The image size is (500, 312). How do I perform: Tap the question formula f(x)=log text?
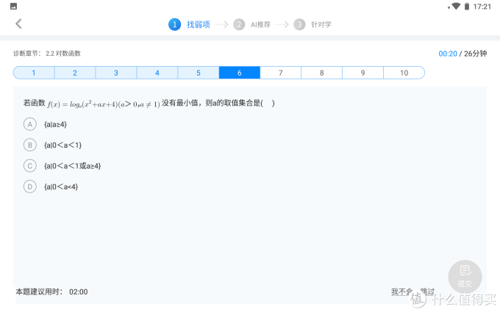point(104,104)
